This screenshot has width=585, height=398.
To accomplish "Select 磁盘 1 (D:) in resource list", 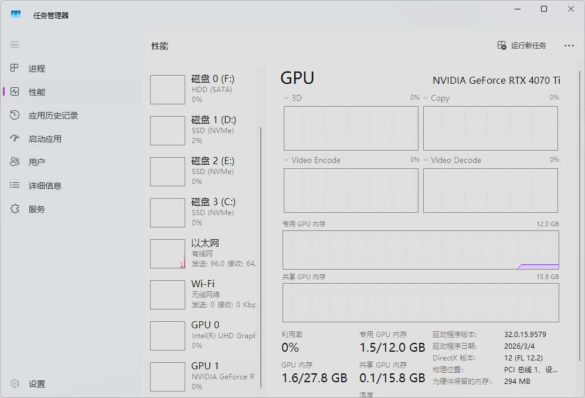I will point(202,131).
